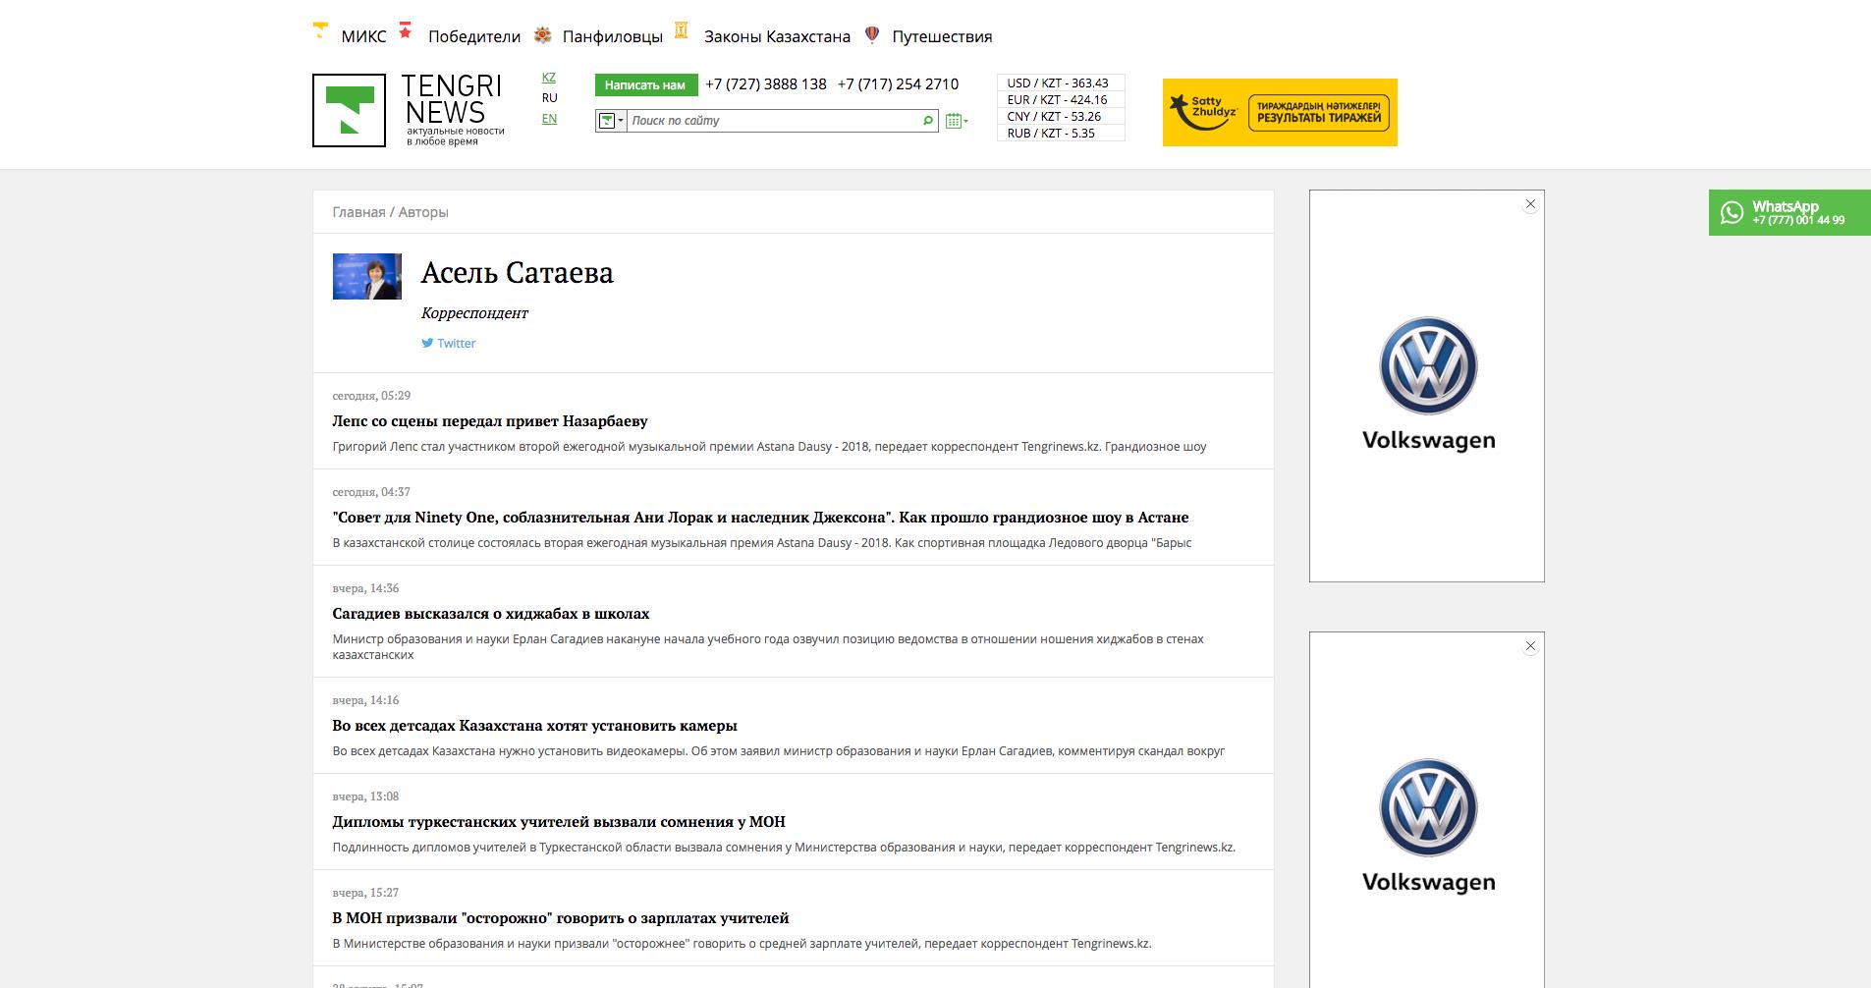Open the Ninety One Astana show article

(760, 518)
